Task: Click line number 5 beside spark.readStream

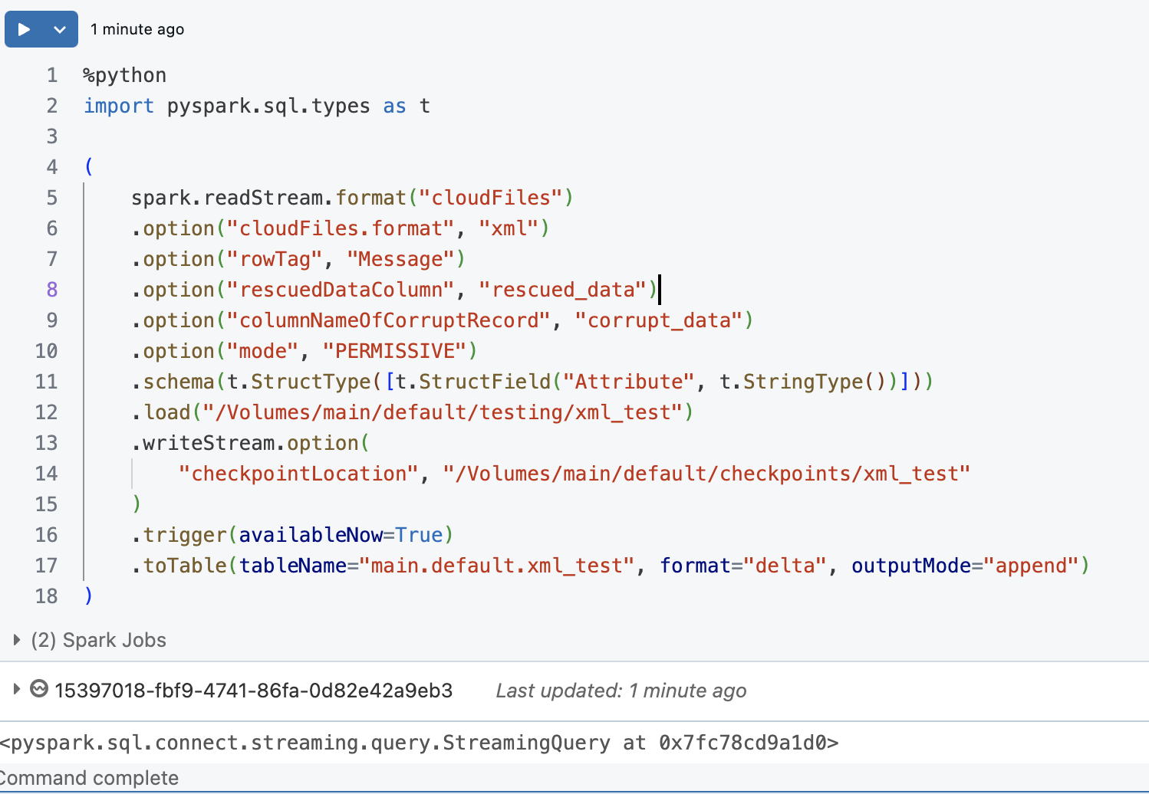Action: click(x=51, y=197)
